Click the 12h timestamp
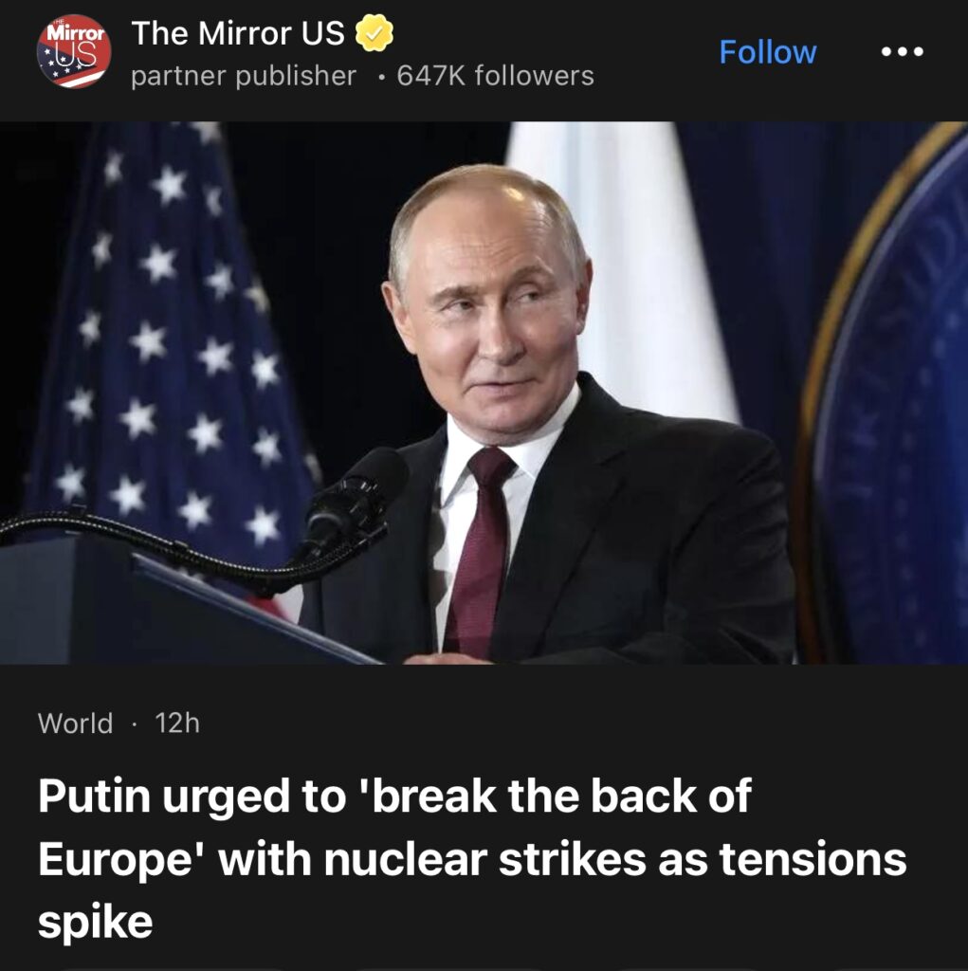 (x=177, y=723)
